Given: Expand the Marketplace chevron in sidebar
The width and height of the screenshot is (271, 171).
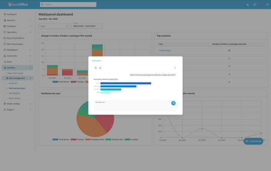Looking at the screenshot, I should [30, 50].
